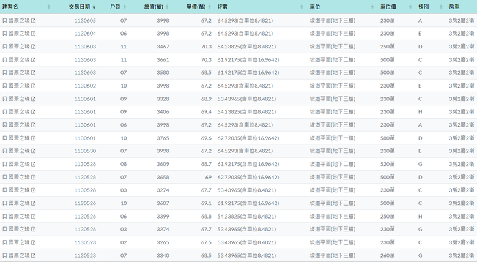Open the document icon in the 3607 total price row

coord(34,203)
